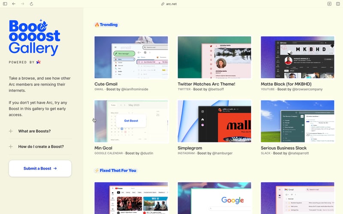Select the Matte Black (for MKBHD) thumbnail
The height and width of the screenshot is (214, 343).
pyautogui.click(x=297, y=57)
